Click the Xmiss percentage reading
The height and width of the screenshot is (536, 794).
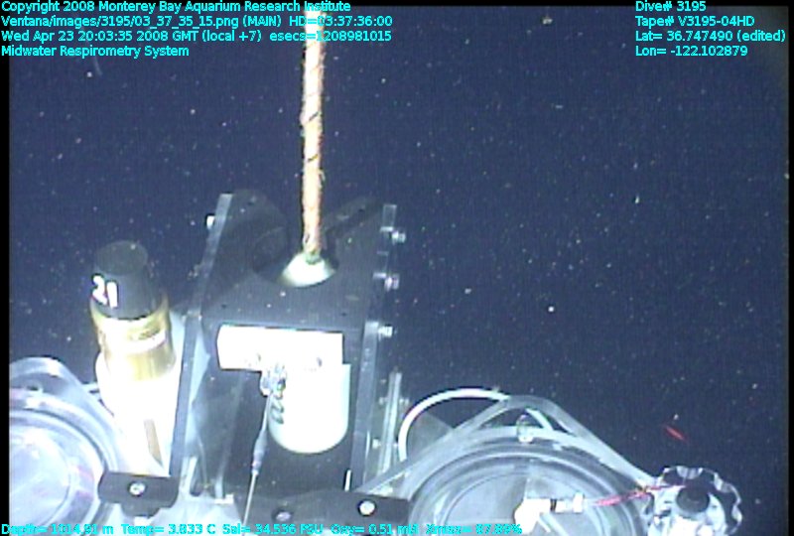pos(473,529)
